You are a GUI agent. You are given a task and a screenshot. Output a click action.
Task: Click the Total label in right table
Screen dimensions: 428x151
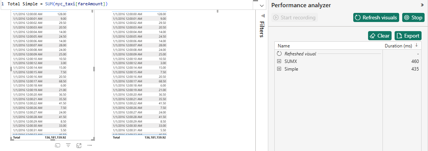pyautogui.click(x=116, y=138)
